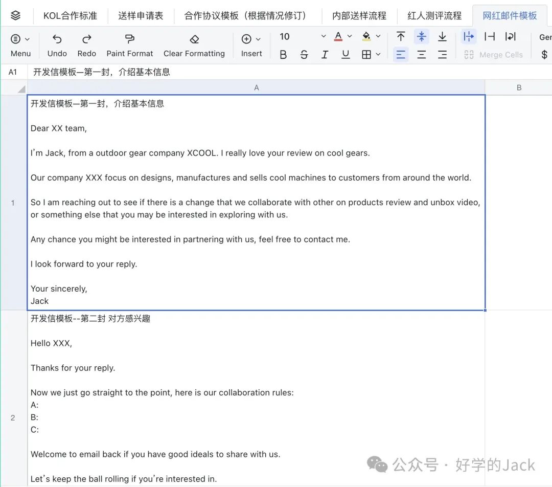
Task: Click the Merge Cells button
Action: point(494,55)
